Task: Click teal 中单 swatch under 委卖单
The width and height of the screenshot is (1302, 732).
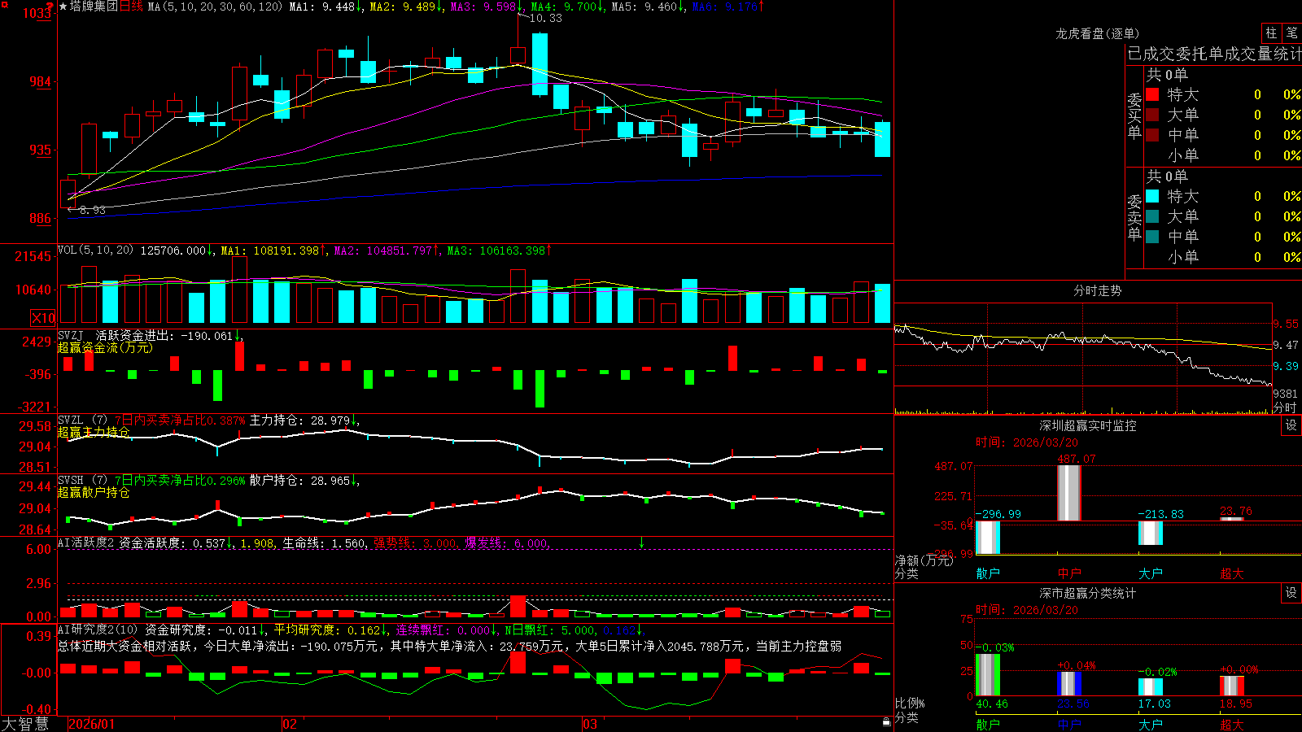Action: [1152, 236]
